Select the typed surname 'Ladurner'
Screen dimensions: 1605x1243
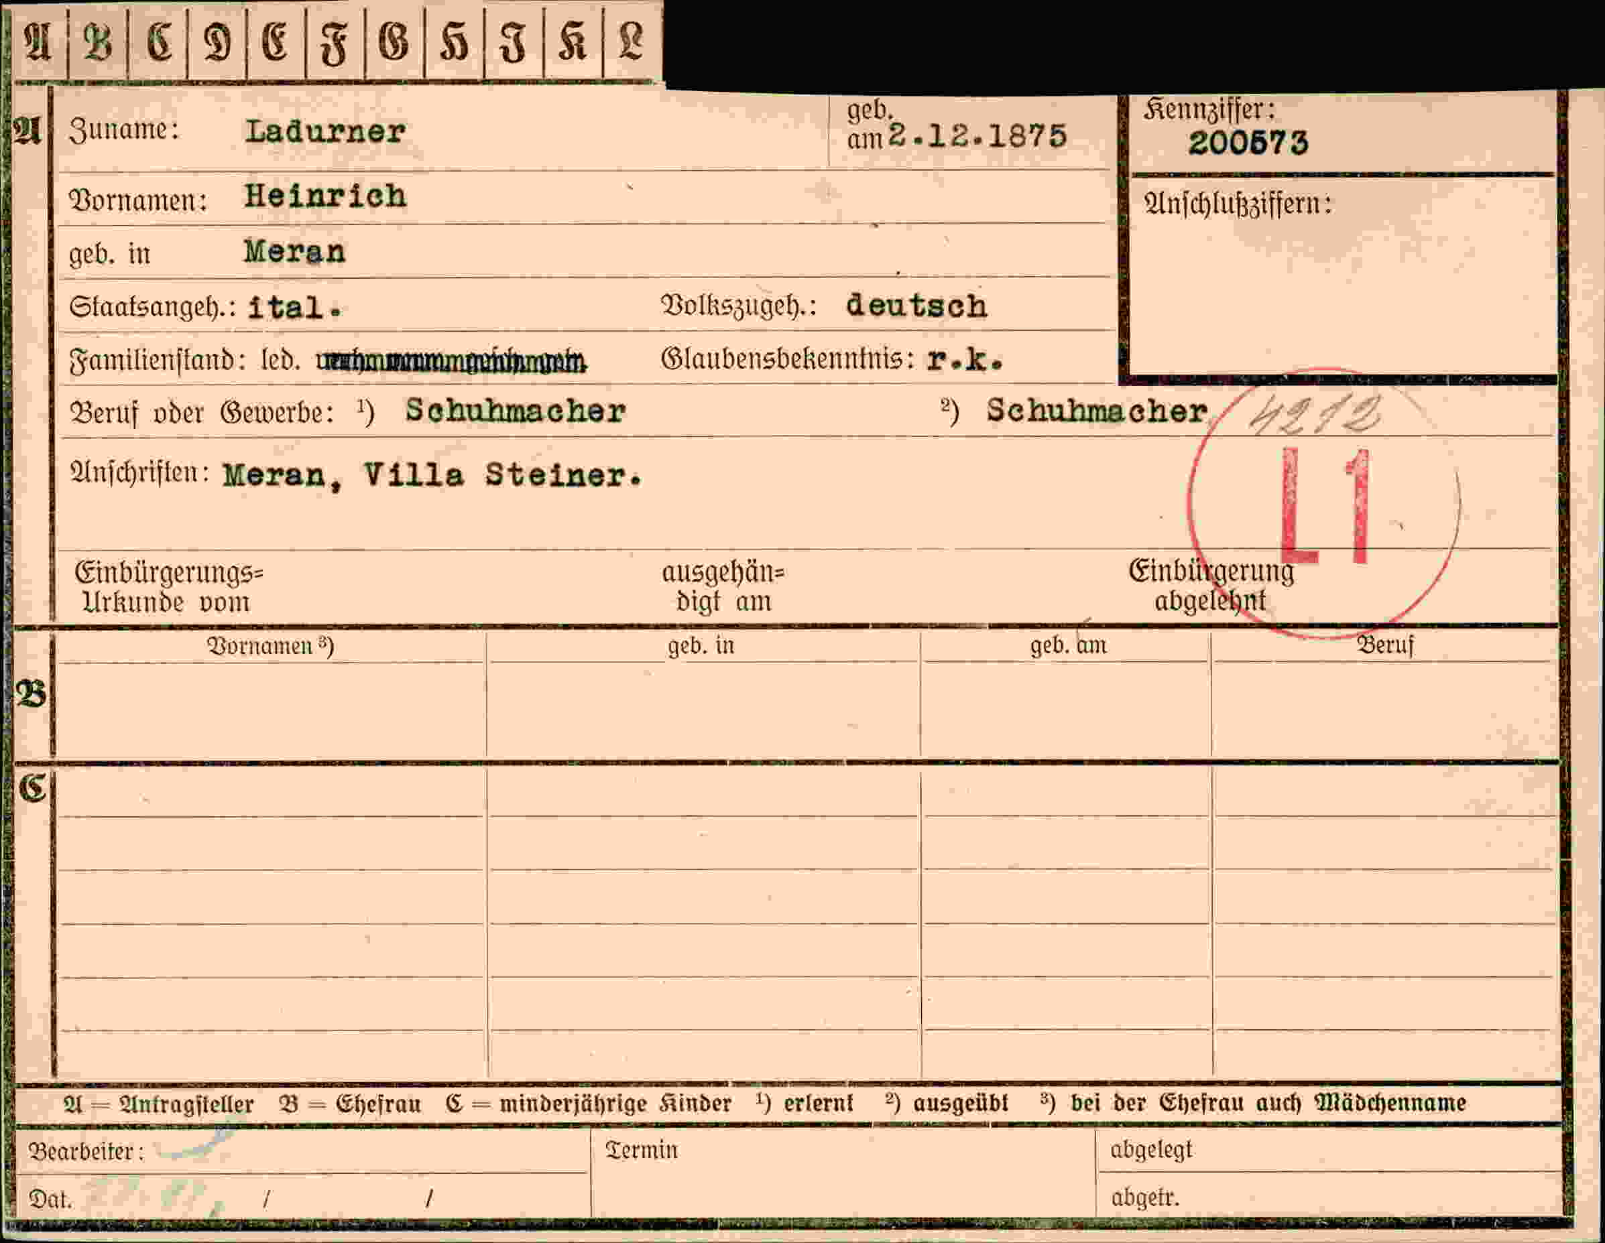point(324,131)
